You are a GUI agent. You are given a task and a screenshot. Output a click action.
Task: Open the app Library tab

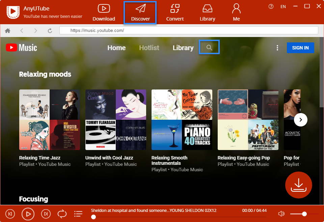(207, 13)
